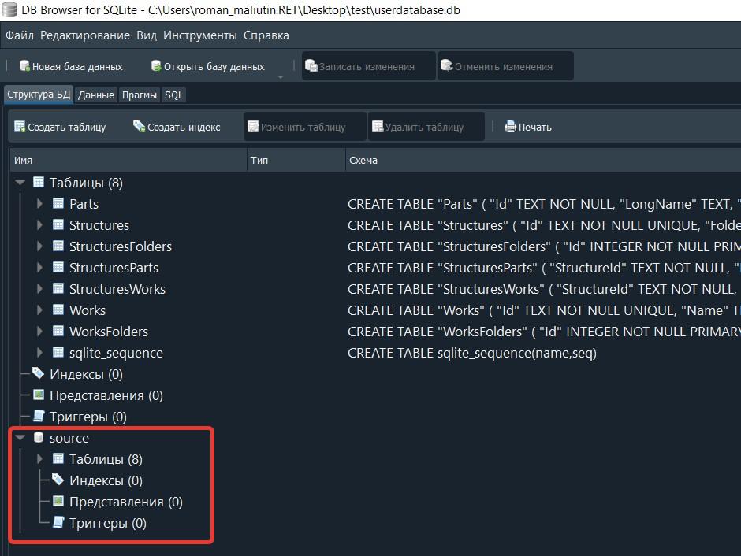Screen dimensions: 741x556
Task: Click the table icon next to Structures
Action: 58,224
